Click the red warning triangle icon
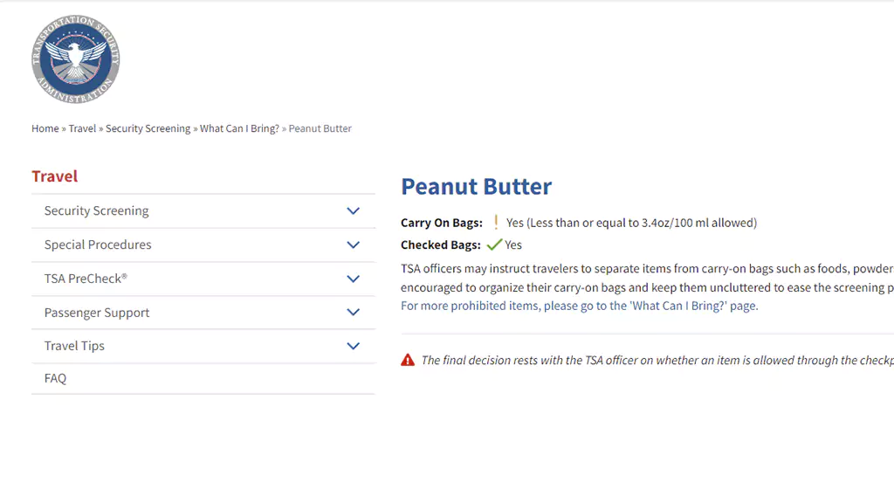The width and height of the screenshot is (894, 503). 408,360
